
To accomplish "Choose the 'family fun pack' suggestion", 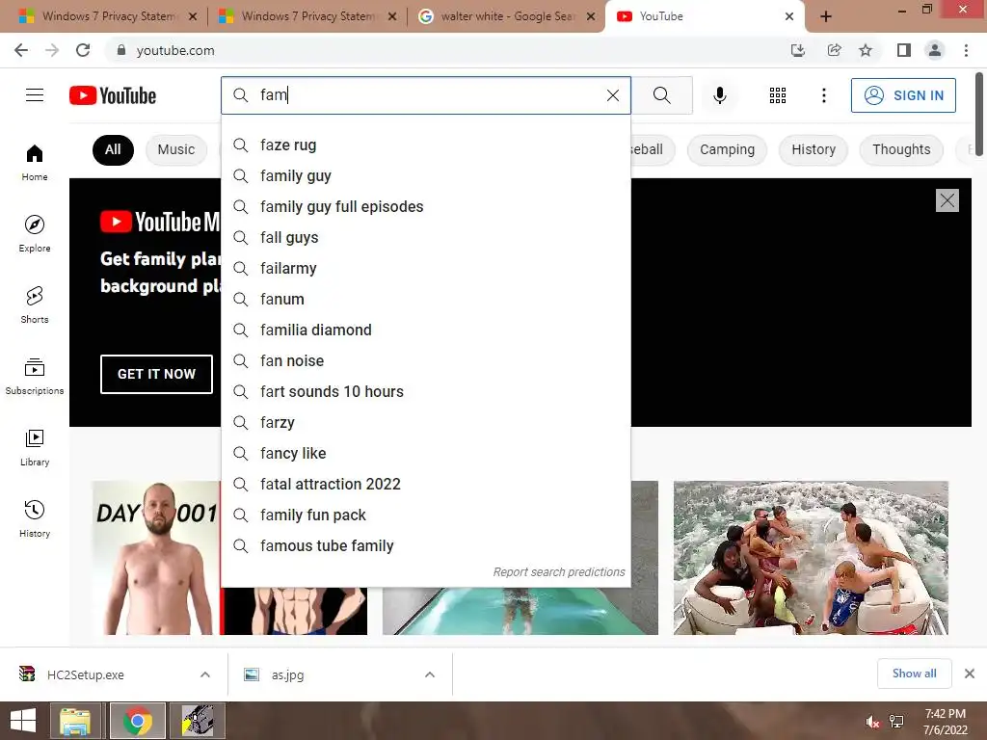I will pyautogui.click(x=426, y=515).
